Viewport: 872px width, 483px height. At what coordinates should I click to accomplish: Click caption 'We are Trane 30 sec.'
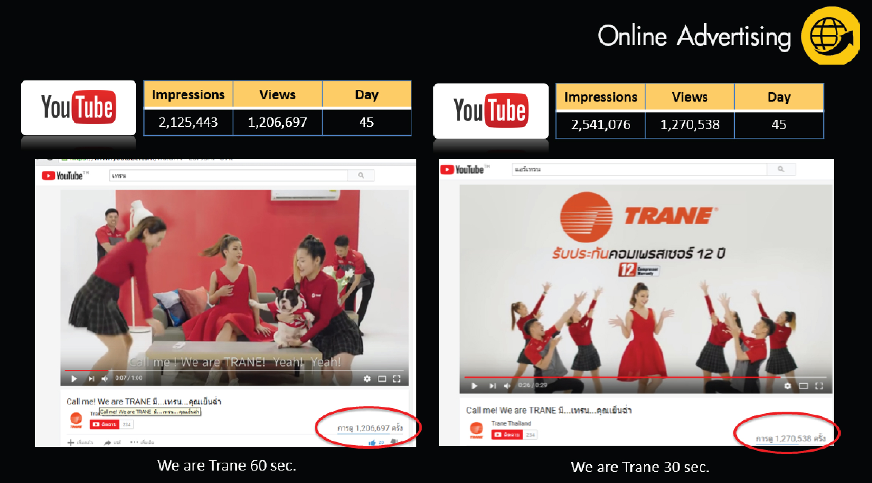pos(640,467)
